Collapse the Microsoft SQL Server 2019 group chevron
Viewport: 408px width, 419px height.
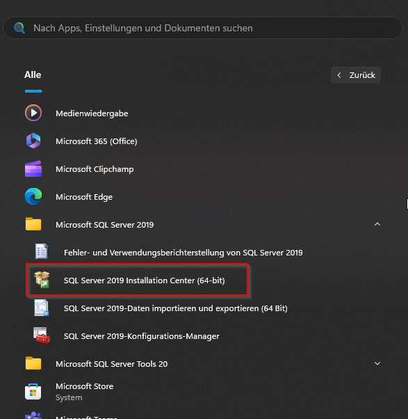[x=377, y=224]
